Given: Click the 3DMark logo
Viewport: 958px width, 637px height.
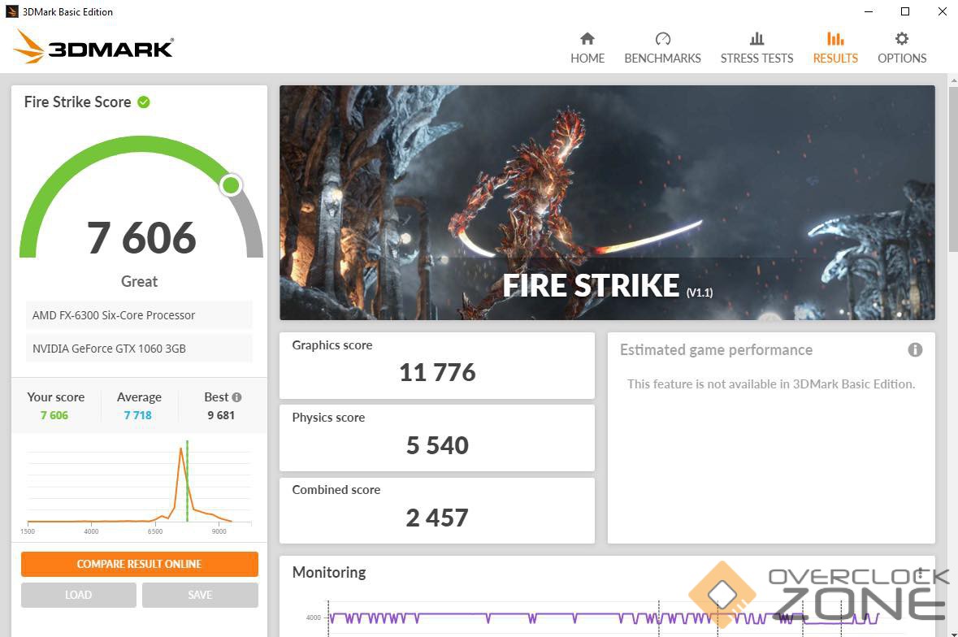Looking at the screenshot, I should click(93, 46).
